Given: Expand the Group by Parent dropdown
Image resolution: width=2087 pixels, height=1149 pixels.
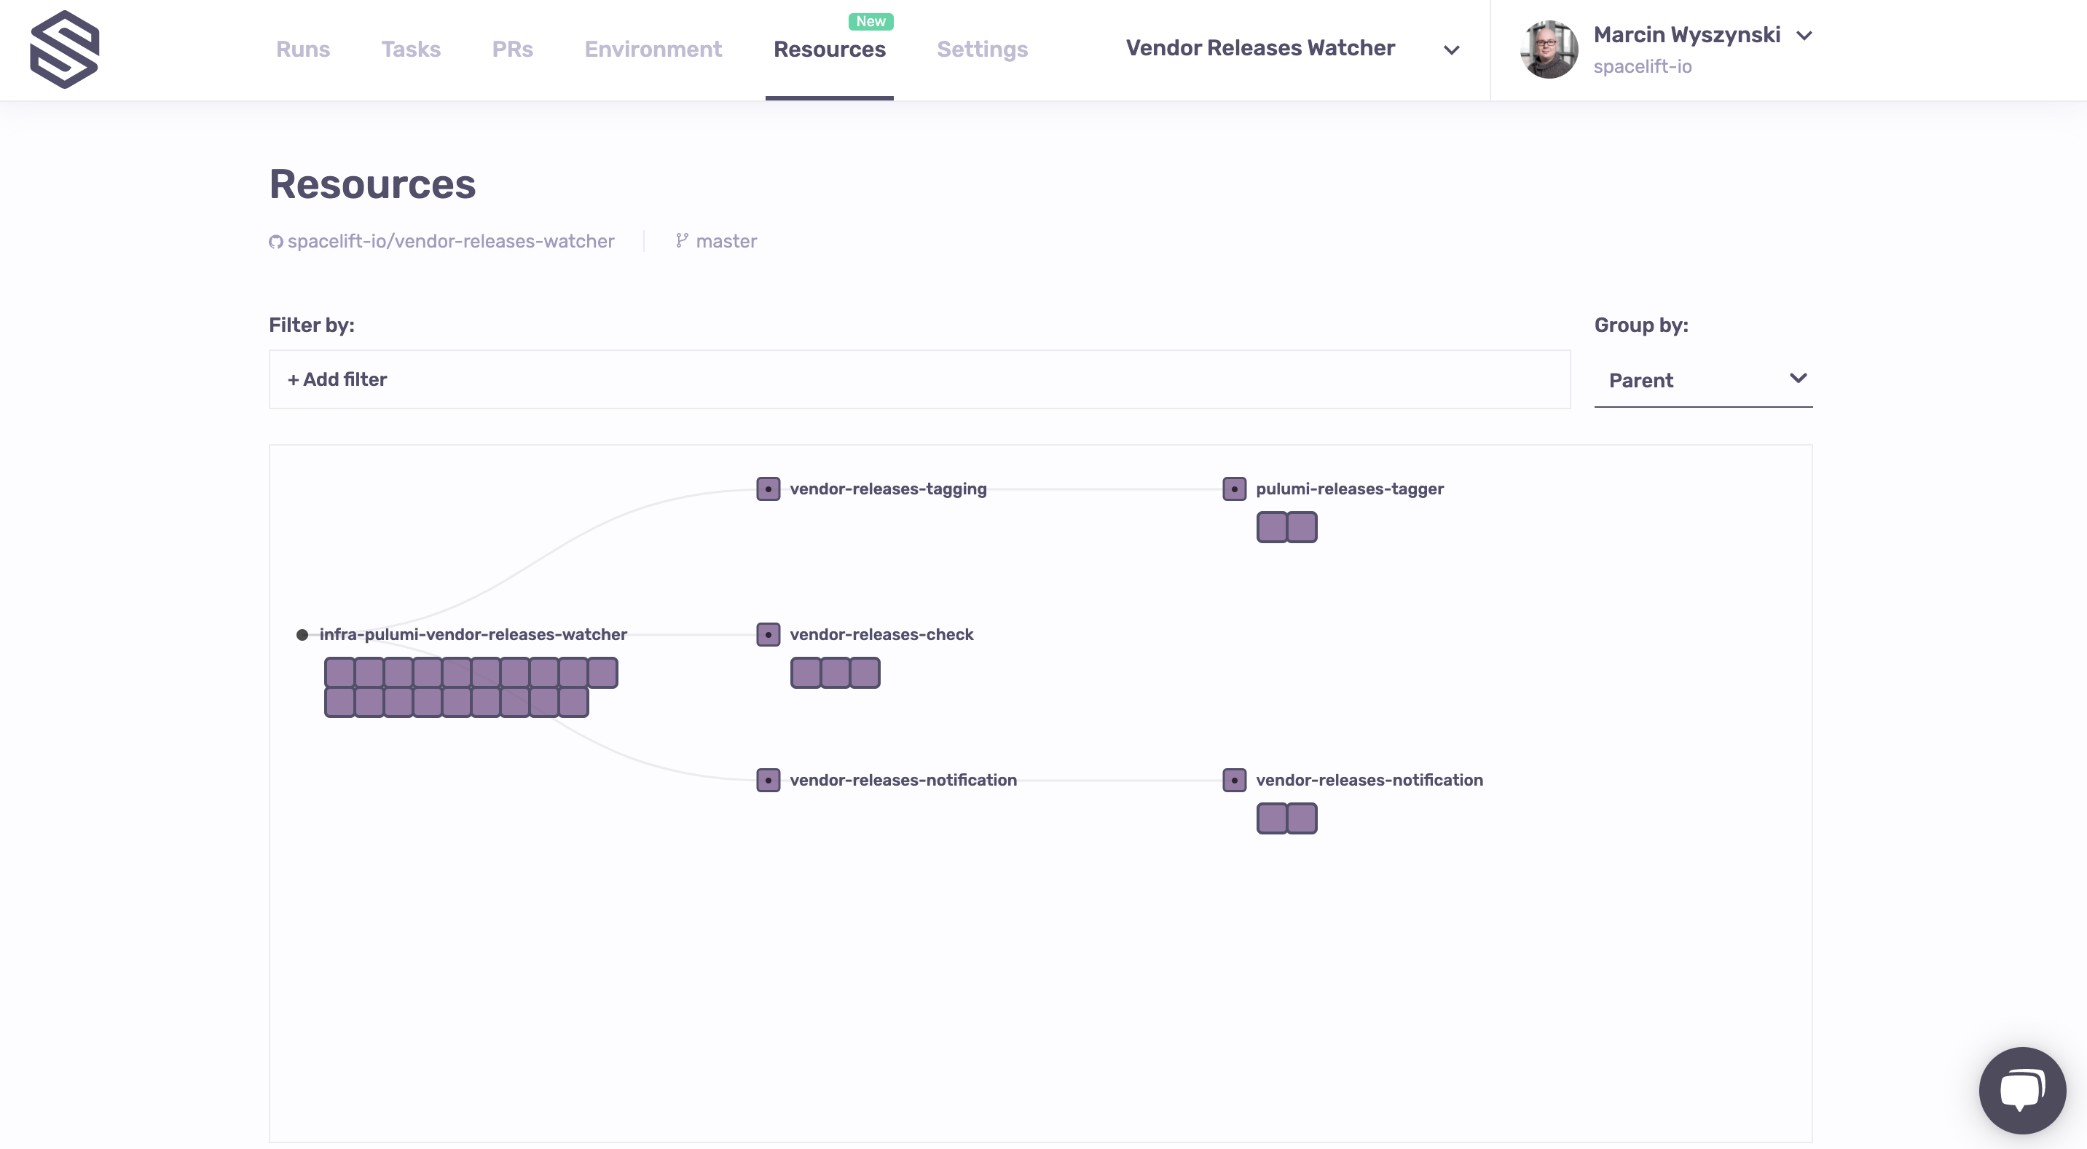Looking at the screenshot, I should tap(1702, 380).
